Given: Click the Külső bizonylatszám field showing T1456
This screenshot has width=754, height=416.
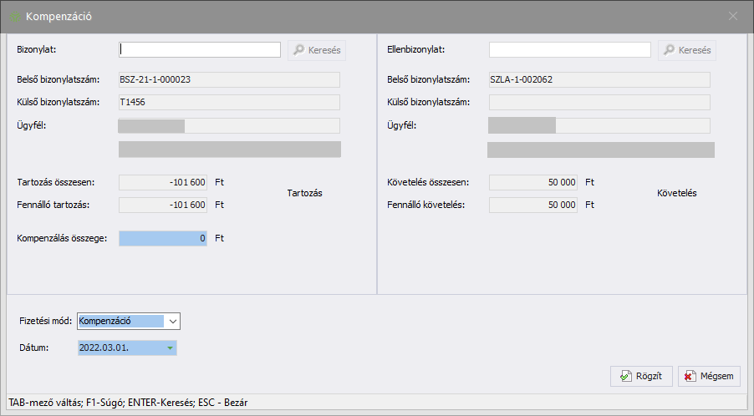Looking at the screenshot, I should point(228,102).
